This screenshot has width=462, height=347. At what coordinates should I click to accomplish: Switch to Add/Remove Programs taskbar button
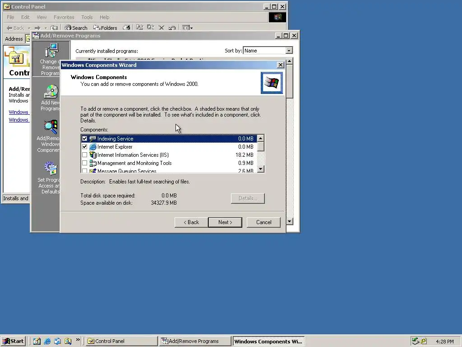tap(195, 341)
